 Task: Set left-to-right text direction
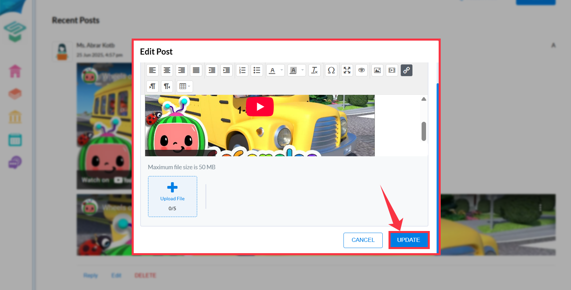coord(152,86)
